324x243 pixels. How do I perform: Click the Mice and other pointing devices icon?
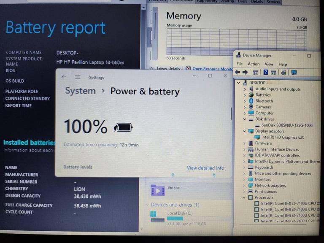tap(251, 173)
